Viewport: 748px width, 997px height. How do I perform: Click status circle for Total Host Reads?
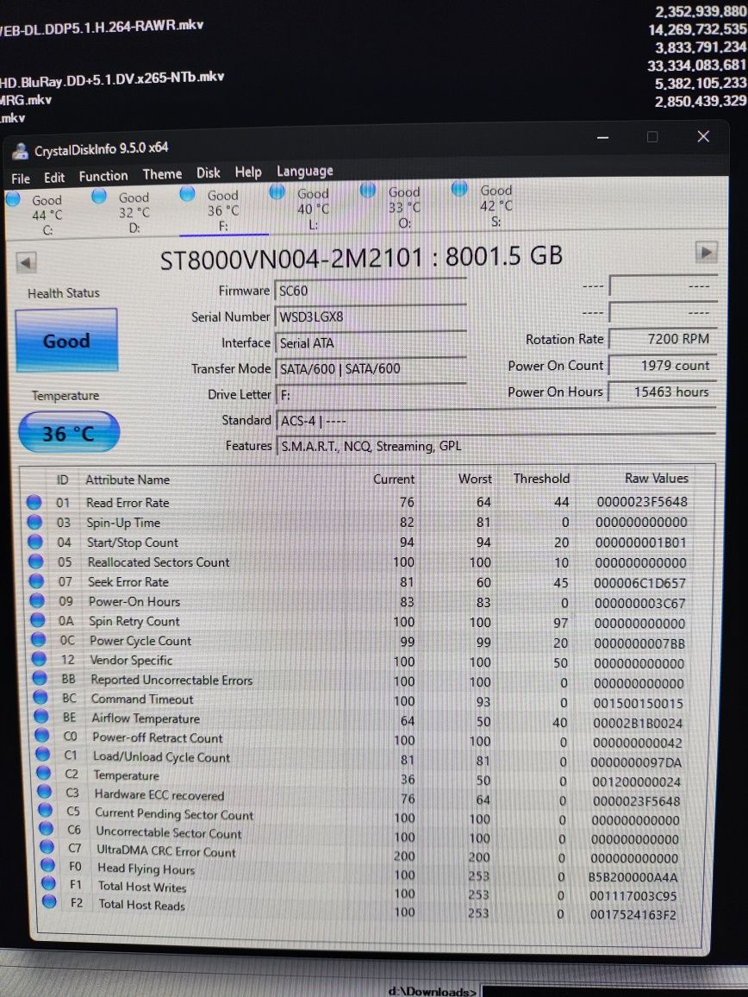(x=50, y=901)
